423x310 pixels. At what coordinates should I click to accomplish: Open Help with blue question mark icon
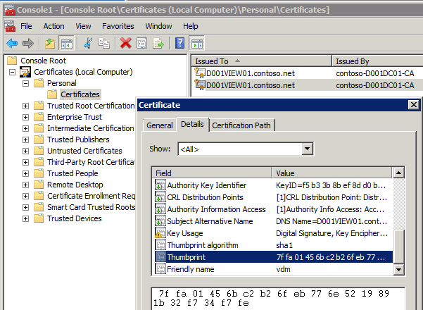(180, 43)
